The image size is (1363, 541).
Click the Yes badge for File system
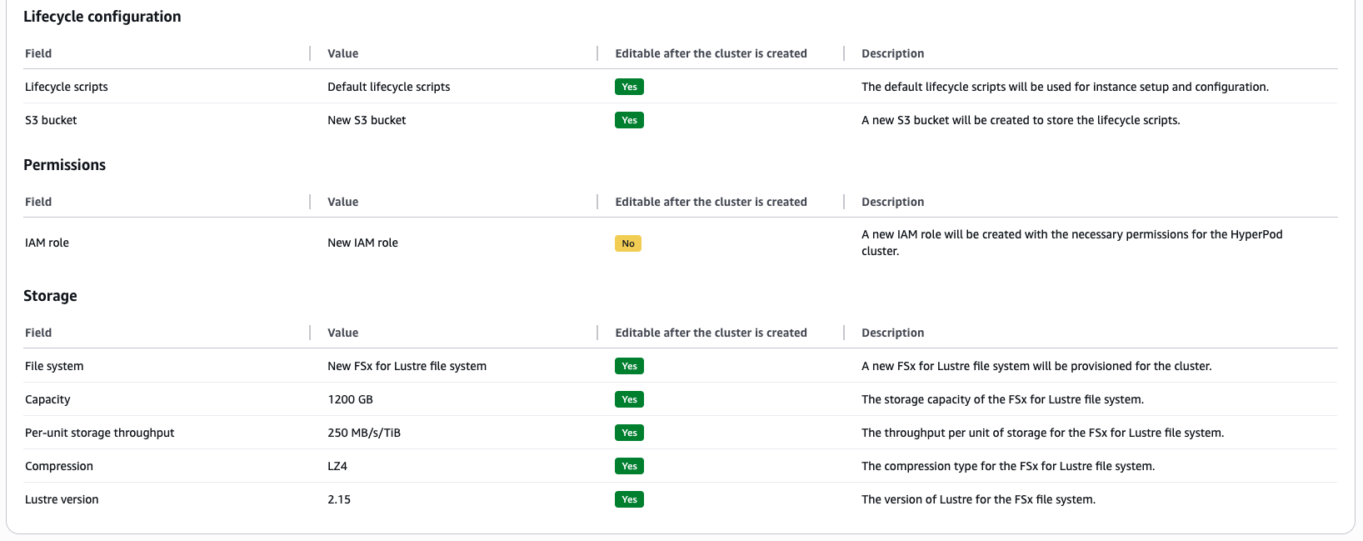pyautogui.click(x=629, y=366)
